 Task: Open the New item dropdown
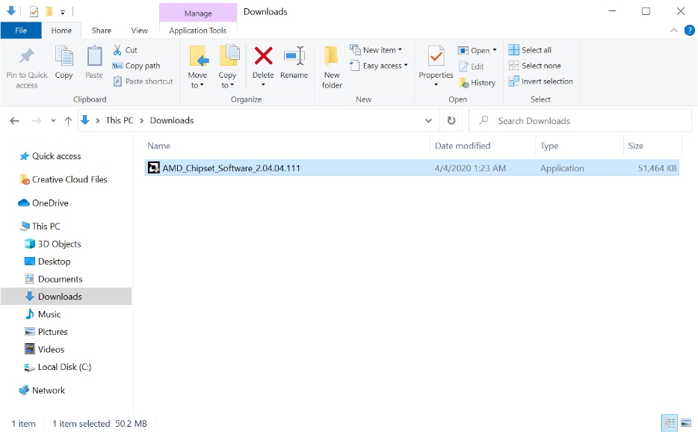click(377, 50)
